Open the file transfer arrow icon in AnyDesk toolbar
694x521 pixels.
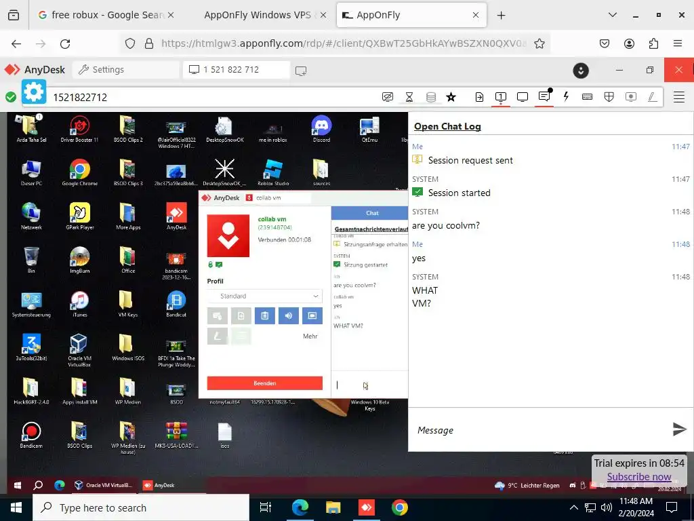click(x=479, y=97)
